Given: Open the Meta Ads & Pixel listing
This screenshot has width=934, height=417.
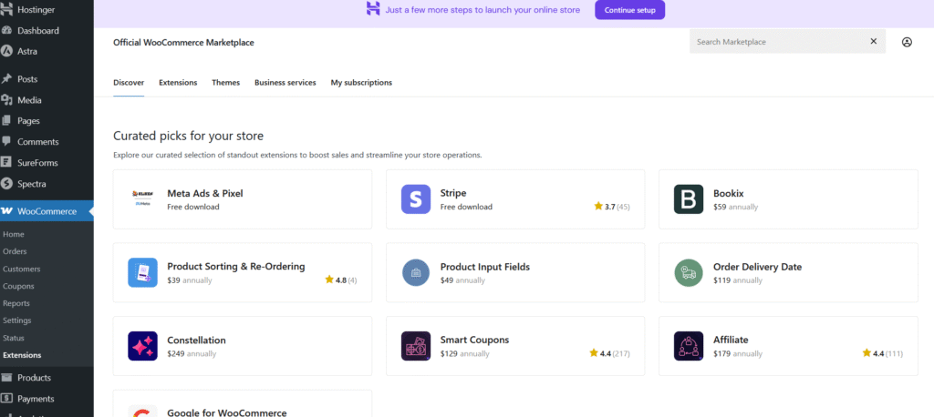Looking at the screenshot, I should pyautogui.click(x=205, y=193).
